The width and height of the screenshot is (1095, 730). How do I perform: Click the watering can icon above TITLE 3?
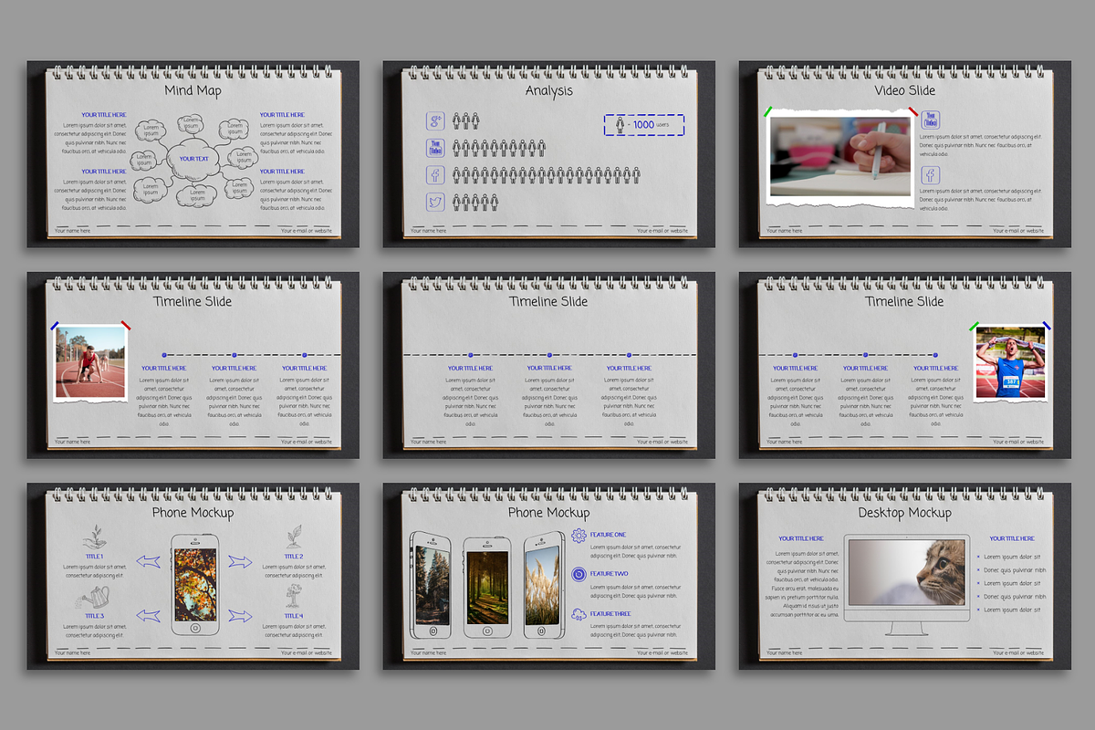(94, 598)
